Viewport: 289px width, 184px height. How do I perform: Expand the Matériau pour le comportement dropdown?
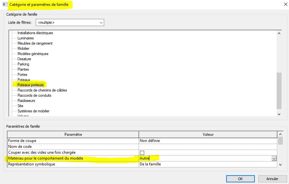click(x=274, y=158)
